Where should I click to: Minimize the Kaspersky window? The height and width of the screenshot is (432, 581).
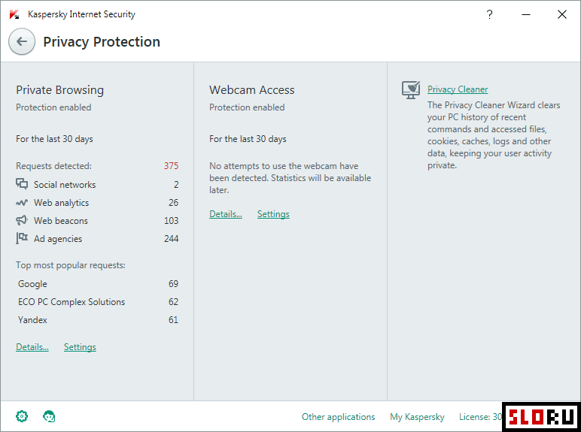coord(526,14)
